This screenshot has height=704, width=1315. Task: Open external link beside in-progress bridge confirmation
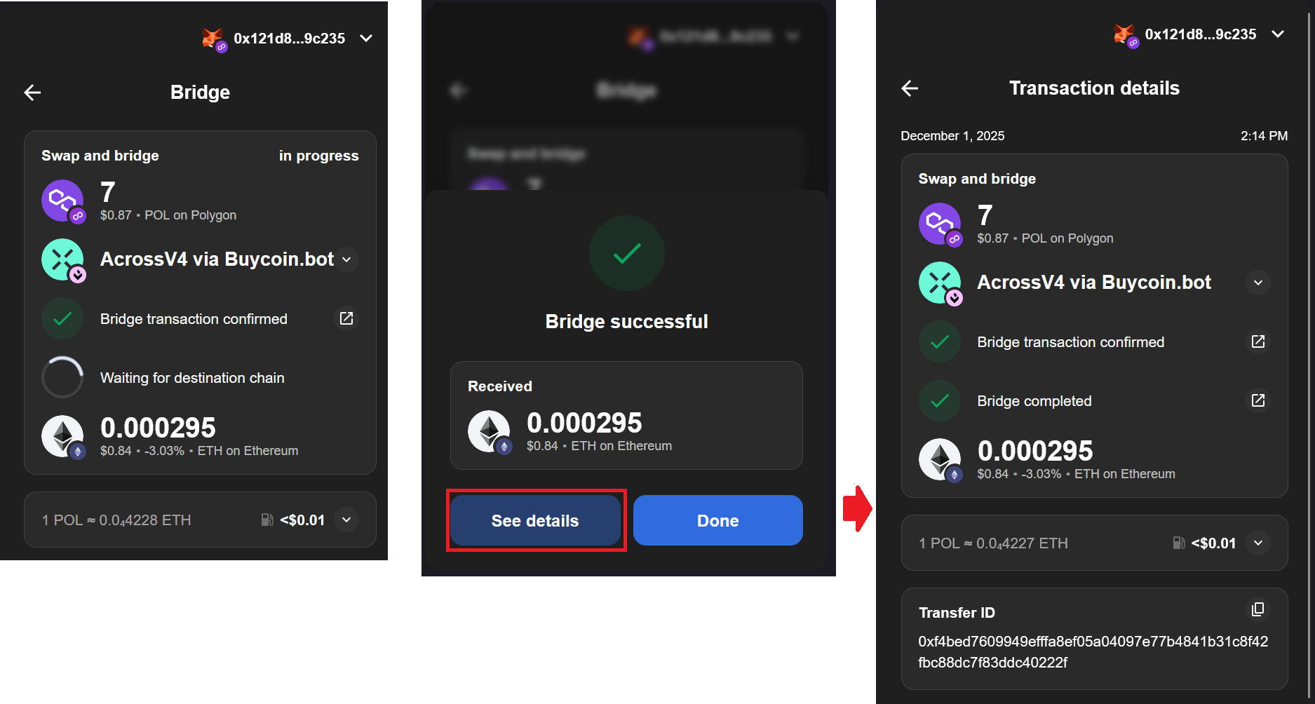click(346, 318)
